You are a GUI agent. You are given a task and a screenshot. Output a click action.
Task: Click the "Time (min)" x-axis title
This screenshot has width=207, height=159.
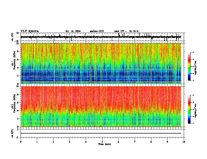point(105,144)
